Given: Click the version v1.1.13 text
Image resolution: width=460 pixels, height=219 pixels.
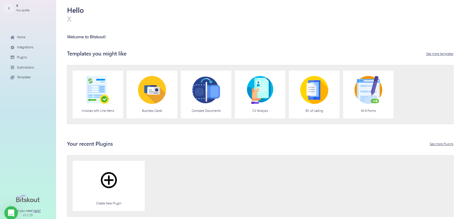Looking at the screenshot, I should [x=28, y=215].
